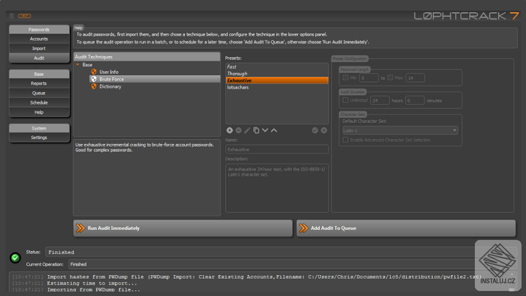Click the Add Audit To Queue button
The width and height of the screenshot is (526, 296).
point(405,228)
